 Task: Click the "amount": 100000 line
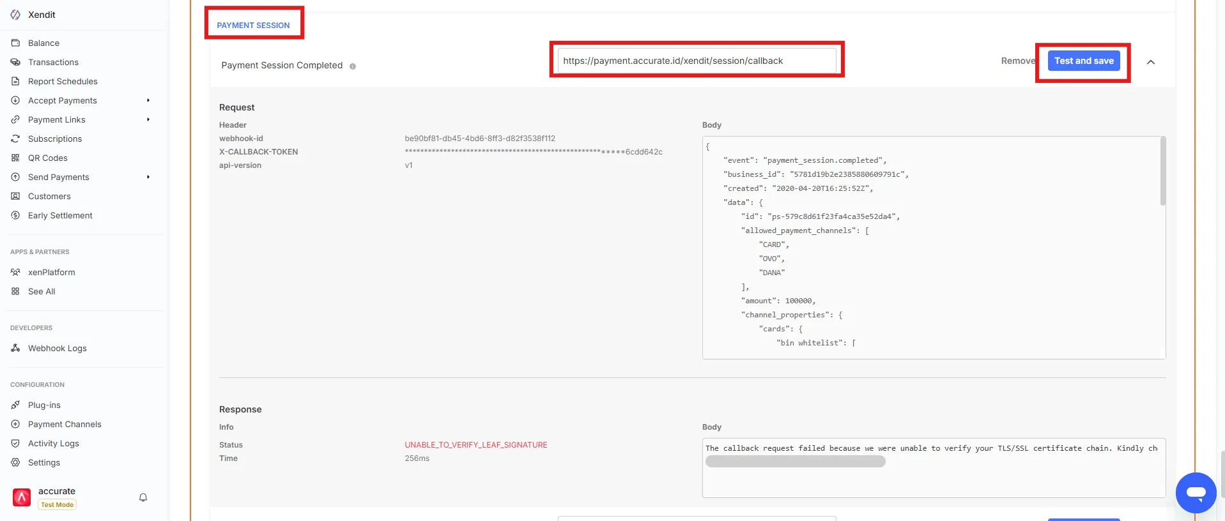(778, 301)
